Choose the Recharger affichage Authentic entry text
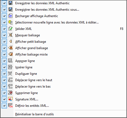 tap(37, 16)
